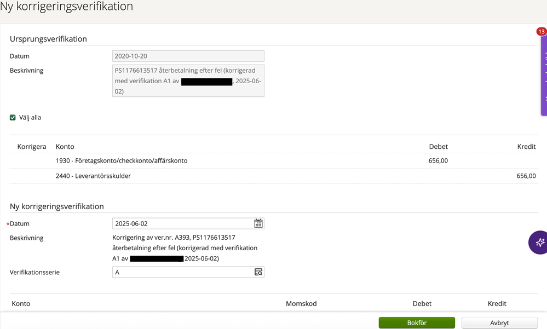Click the Ny korrigeringsverifikation section heading
The height and width of the screenshot is (329, 547).
[x=57, y=206]
